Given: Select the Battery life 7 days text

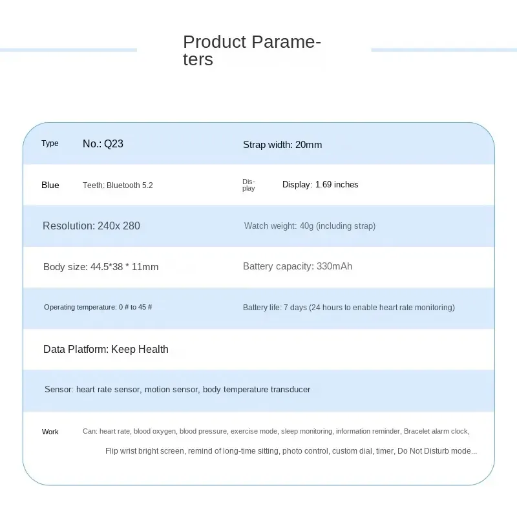Looking at the screenshot, I should tap(348, 308).
